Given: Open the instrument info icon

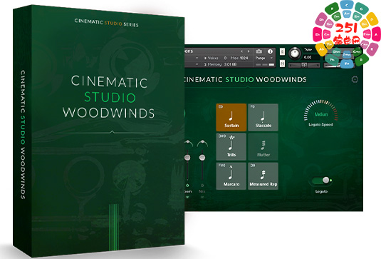Looking at the screenshot, I should pyautogui.click(x=270, y=51).
